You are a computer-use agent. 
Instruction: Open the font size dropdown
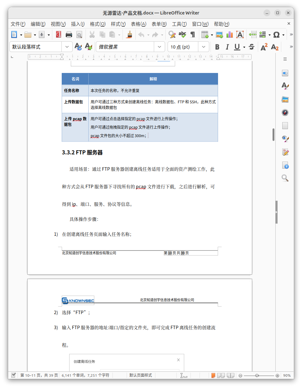[204, 47]
